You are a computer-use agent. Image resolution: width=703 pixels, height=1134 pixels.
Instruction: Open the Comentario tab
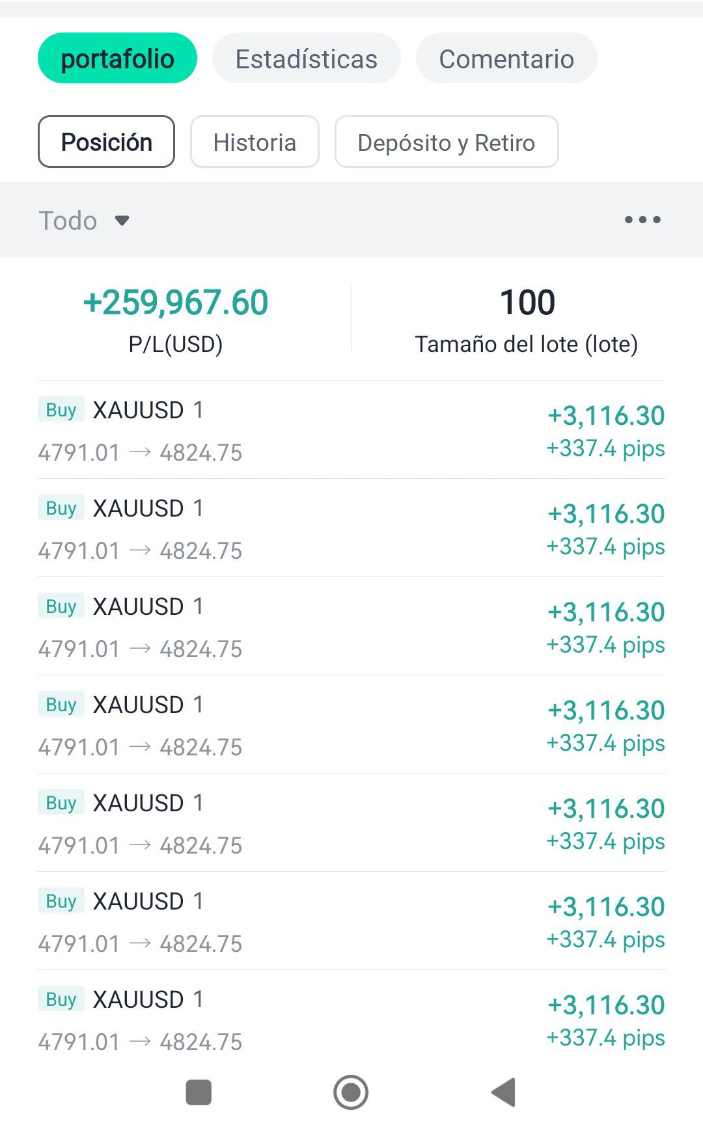tap(506, 59)
